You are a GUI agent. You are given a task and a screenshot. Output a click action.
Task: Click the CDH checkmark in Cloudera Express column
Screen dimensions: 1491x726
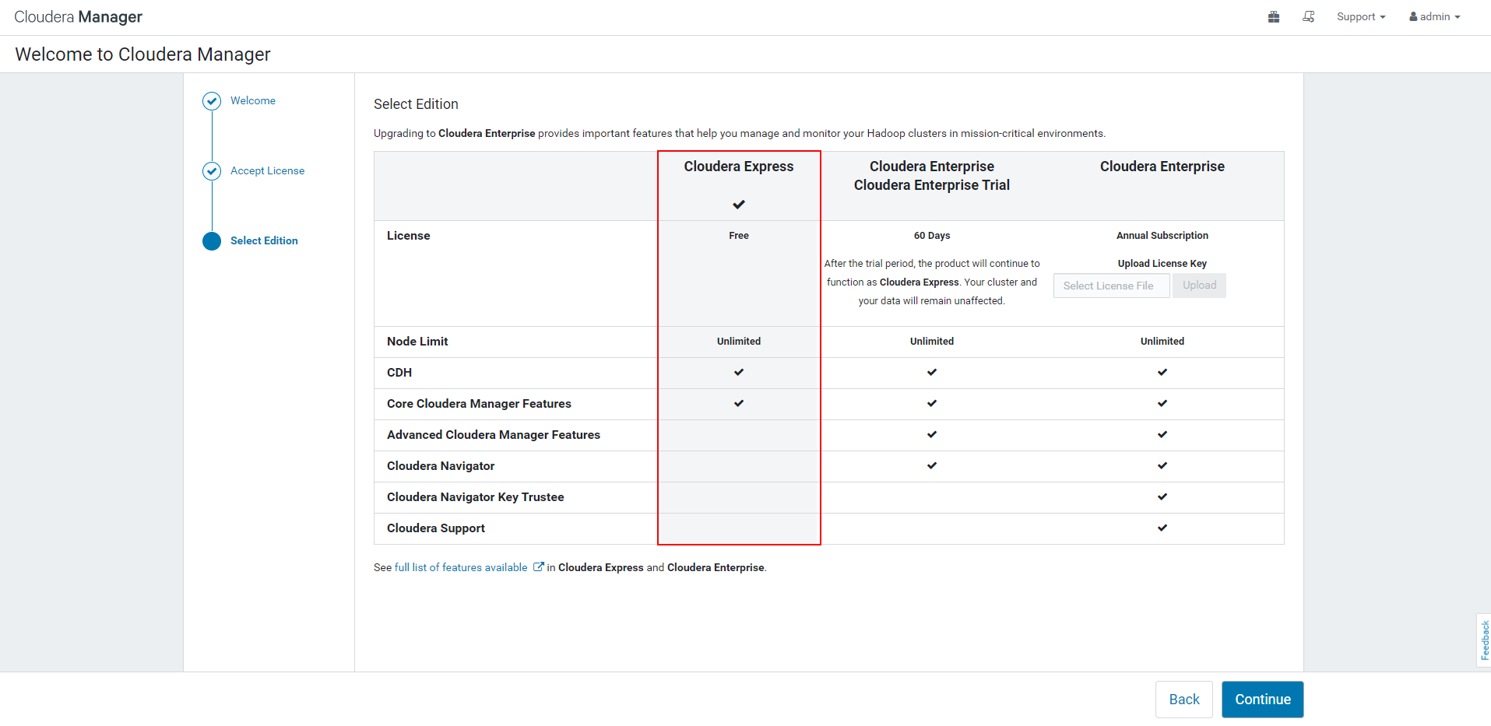pyautogui.click(x=739, y=372)
